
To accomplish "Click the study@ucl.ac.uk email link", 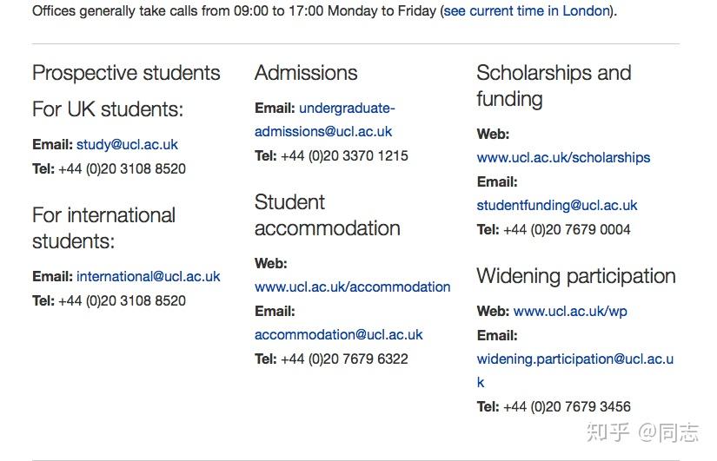I will pos(127,144).
